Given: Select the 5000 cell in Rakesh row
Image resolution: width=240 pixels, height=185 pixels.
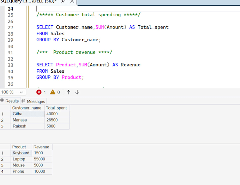Looking at the screenshot, I should tap(57, 126).
